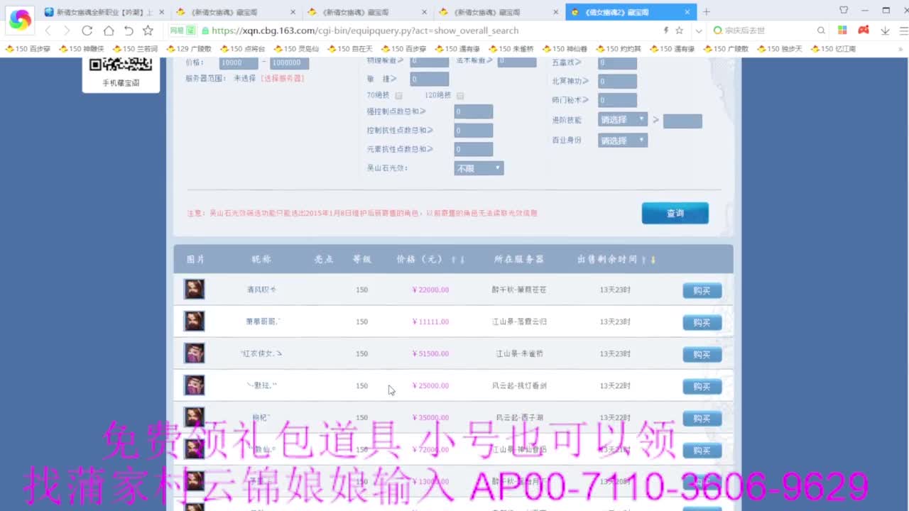Switch to the second browser tab 藏宝阁
This screenshot has height=511, width=909.
pyautogui.click(x=236, y=12)
